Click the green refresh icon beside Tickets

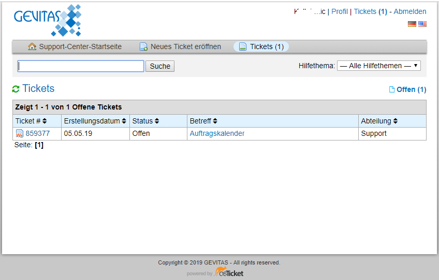(16, 89)
